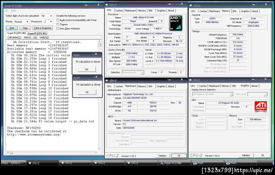Click the Hyper PI vertical scrollbar thumb
Image resolution: width=275 pixels, height=175 pixels.
point(99,45)
